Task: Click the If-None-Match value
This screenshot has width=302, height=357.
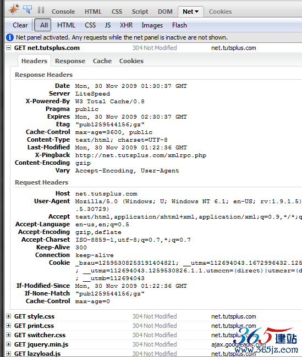Action: click(110, 294)
